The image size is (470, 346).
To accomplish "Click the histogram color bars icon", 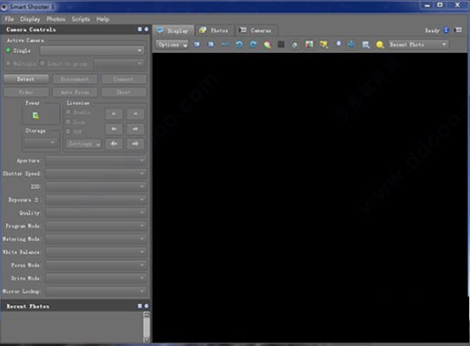I will 309,45.
